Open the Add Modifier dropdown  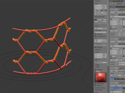point(117,7)
